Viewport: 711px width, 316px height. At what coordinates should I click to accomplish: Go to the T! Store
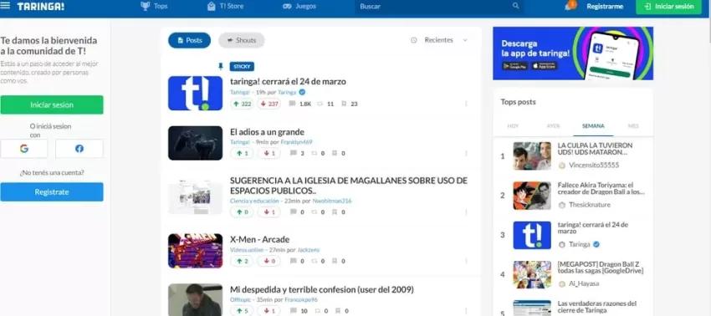225,7
